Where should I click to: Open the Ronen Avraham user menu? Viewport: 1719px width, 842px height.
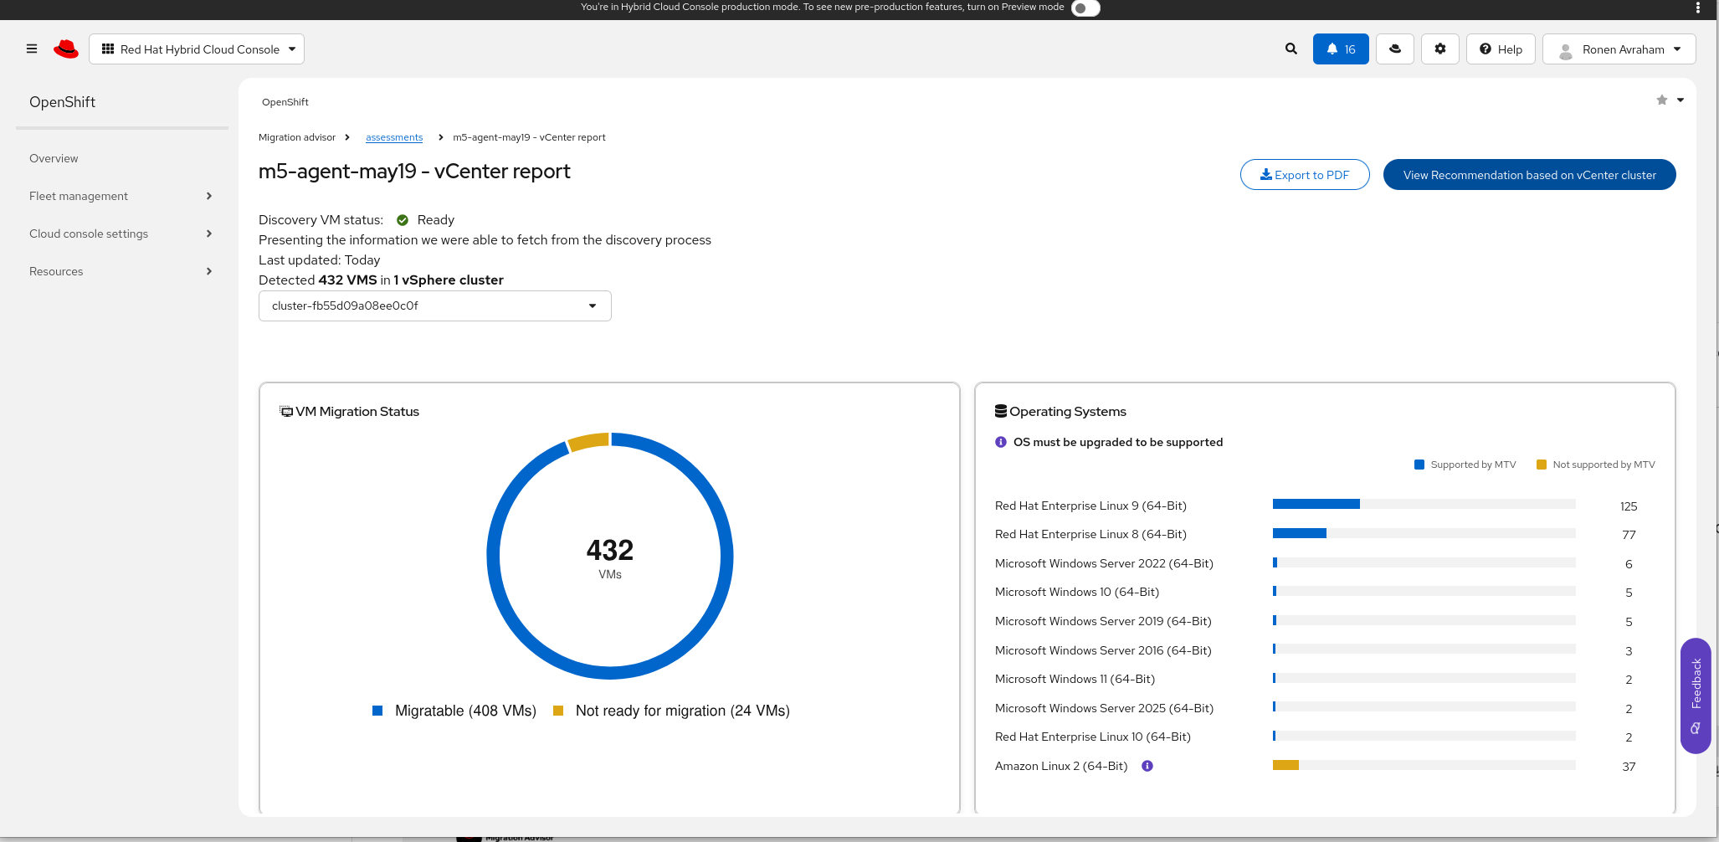click(x=1619, y=49)
